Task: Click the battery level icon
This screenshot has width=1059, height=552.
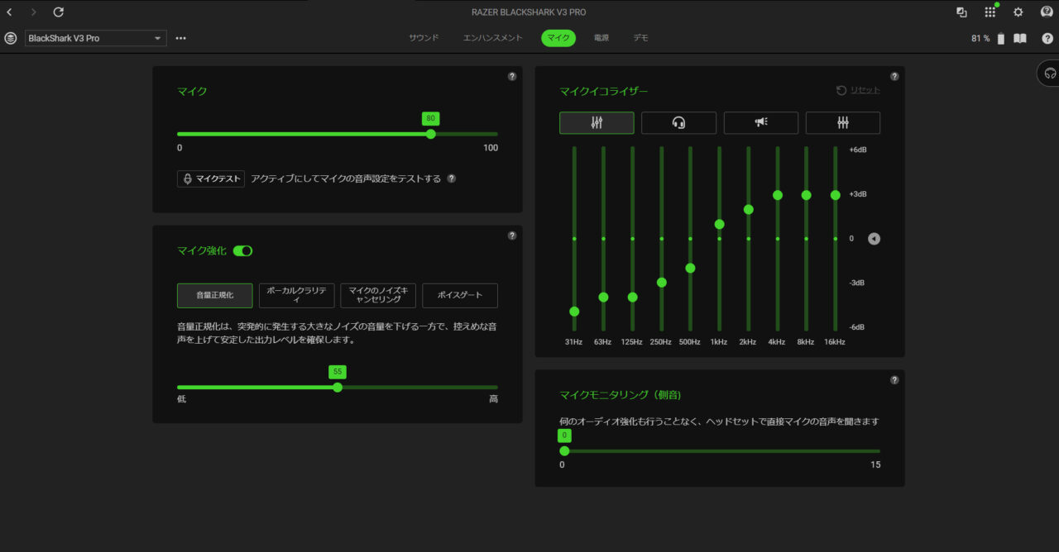Action: coord(1001,38)
